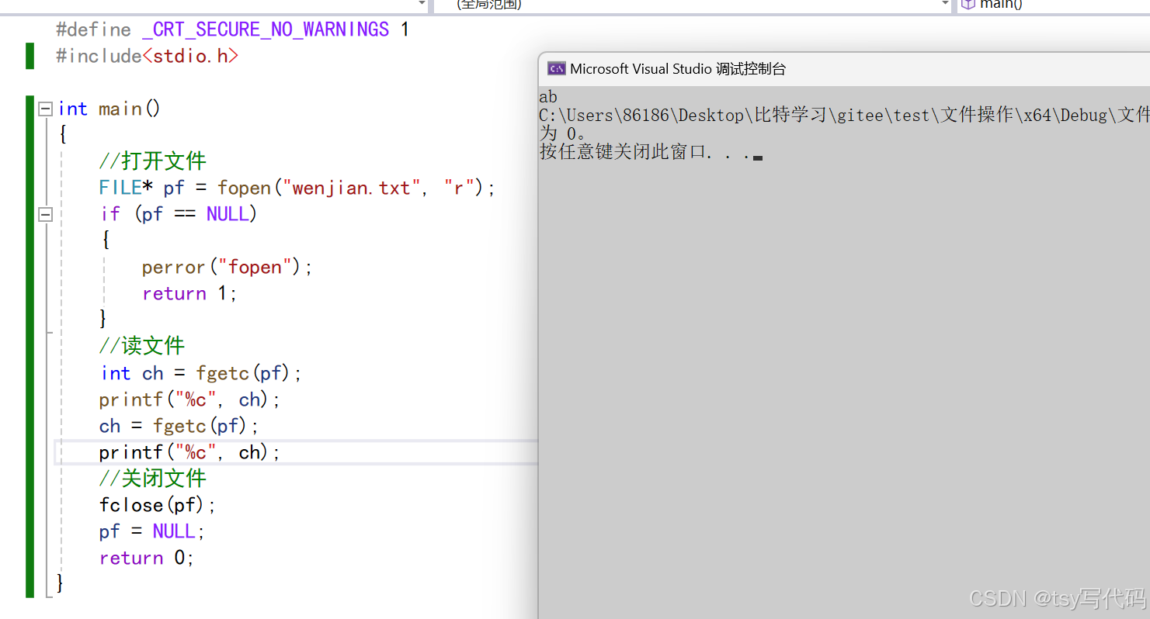The height and width of the screenshot is (619, 1150).
Task: Place cursor on int ch = fgetc(pf); line
Action: pyautogui.click(x=201, y=373)
